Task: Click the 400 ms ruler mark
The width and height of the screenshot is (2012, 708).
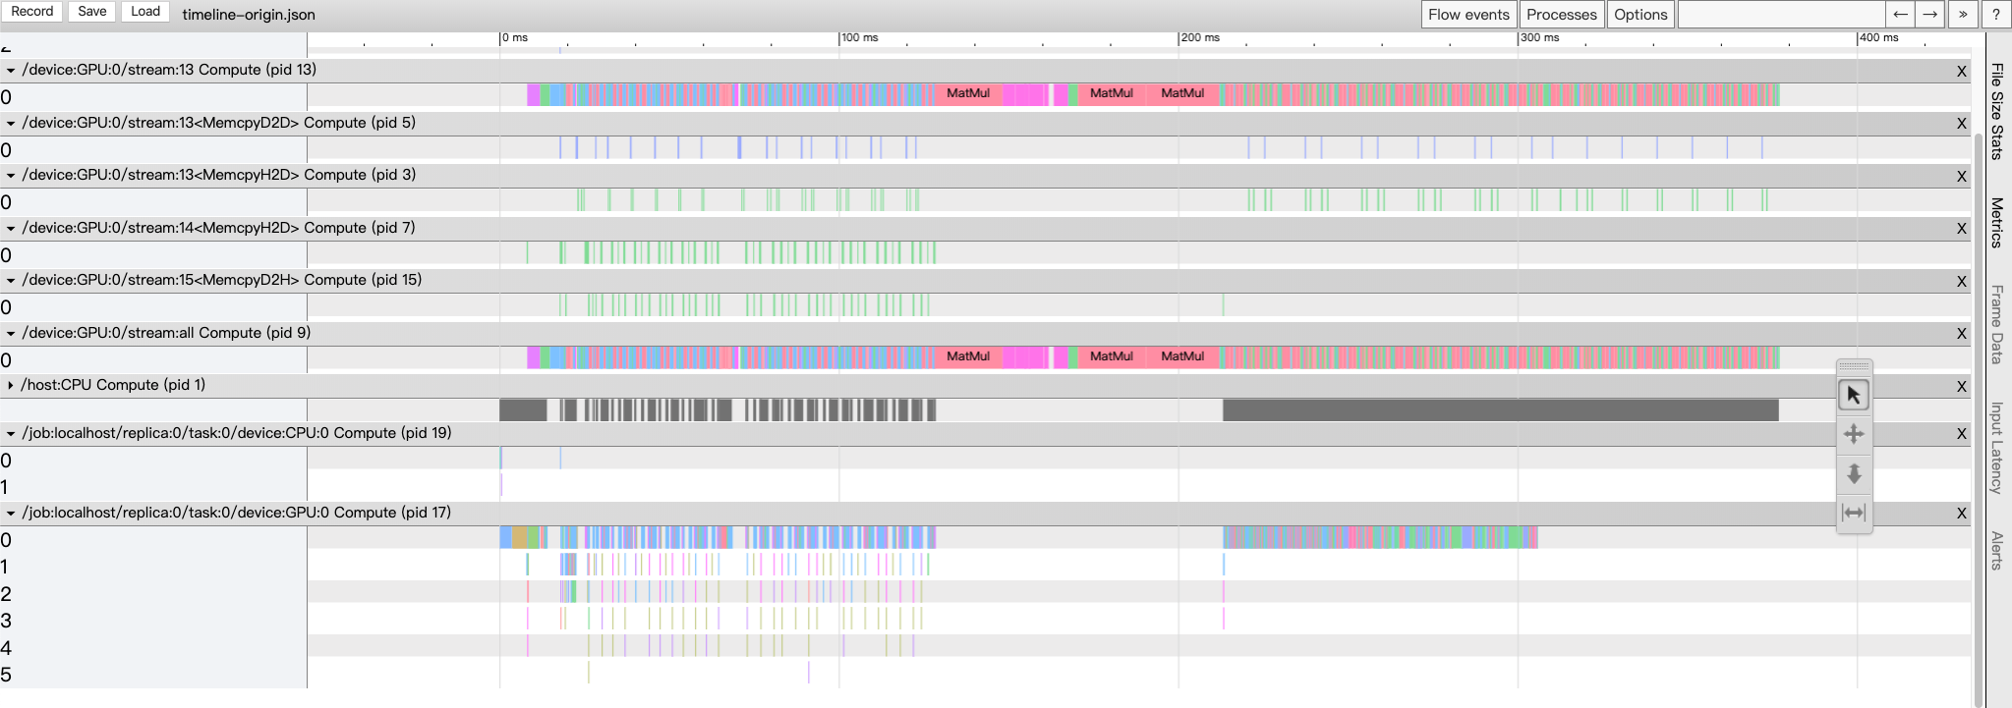Action: (1878, 38)
